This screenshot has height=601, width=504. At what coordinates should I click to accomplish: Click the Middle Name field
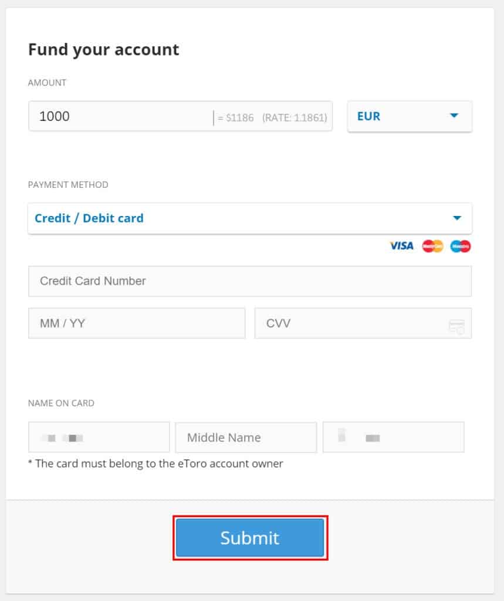click(x=246, y=437)
